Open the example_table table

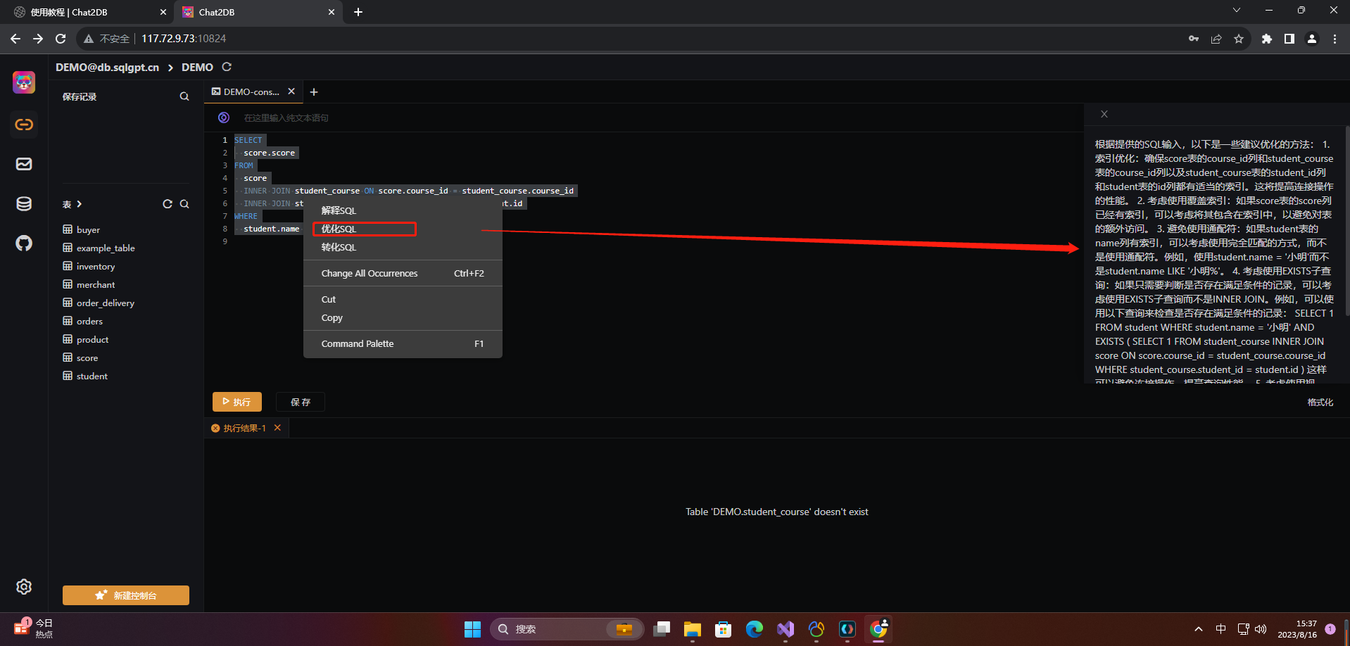pyautogui.click(x=106, y=248)
